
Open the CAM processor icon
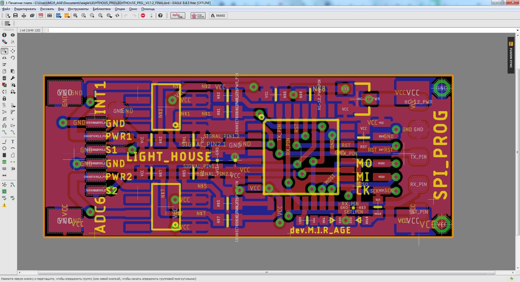point(32,16)
